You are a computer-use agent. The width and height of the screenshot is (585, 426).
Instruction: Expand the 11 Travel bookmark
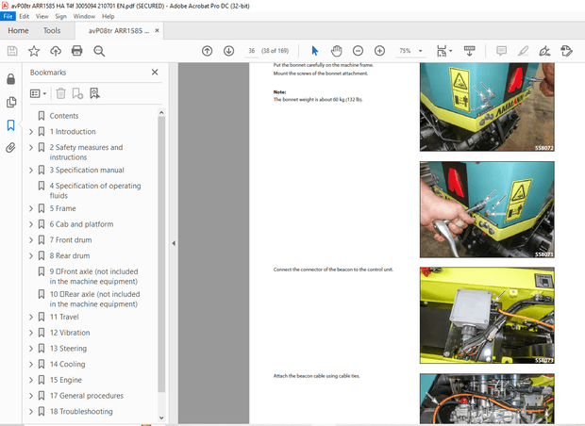click(31, 318)
